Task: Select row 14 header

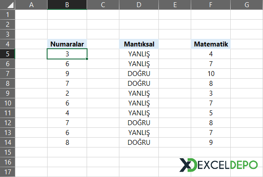Action: [x=8, y=143]
